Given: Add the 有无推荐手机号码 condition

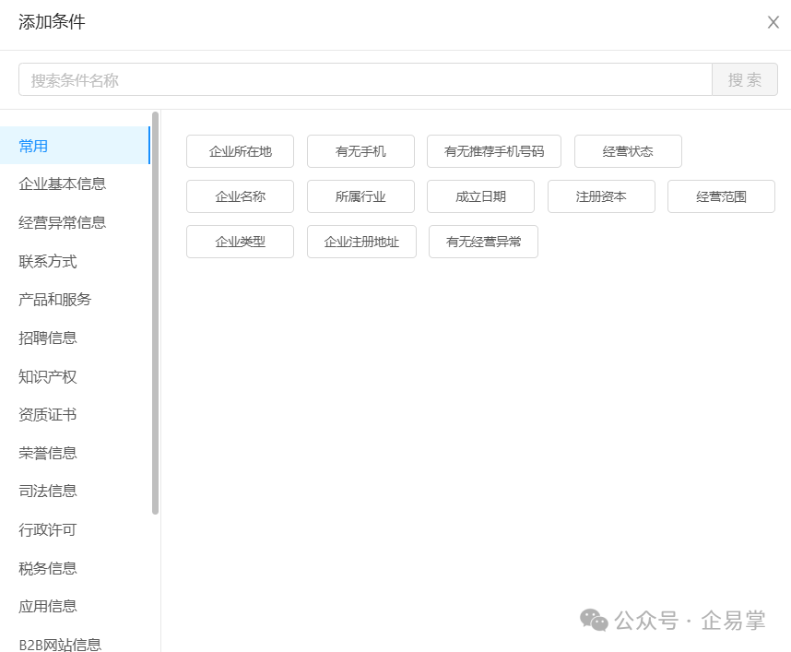Looking at the screenshot, I should (x=494, y=151).
